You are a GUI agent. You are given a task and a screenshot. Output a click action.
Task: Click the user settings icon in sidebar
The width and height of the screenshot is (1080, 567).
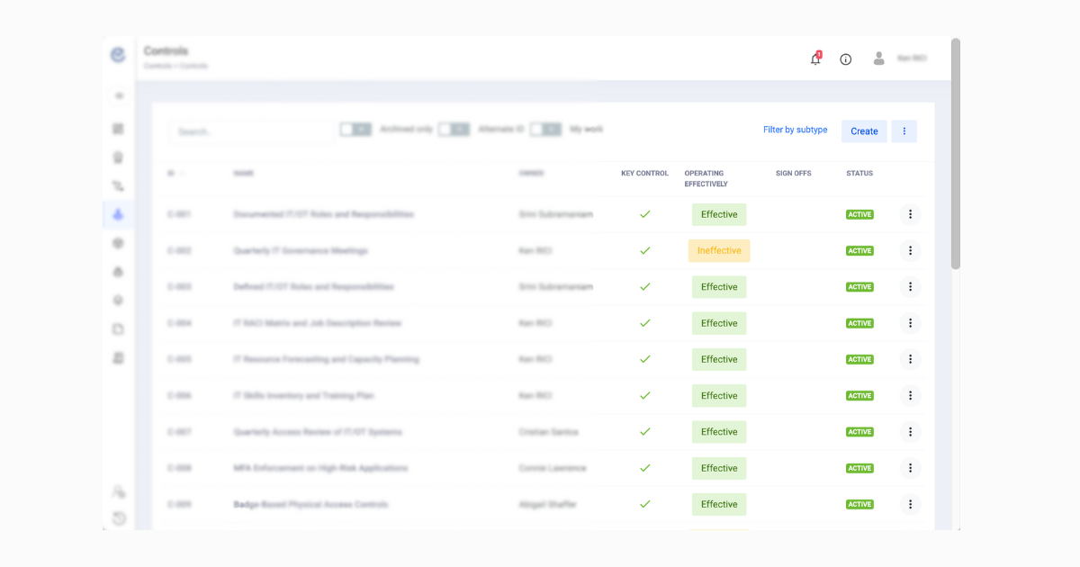(118, 491)
